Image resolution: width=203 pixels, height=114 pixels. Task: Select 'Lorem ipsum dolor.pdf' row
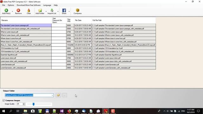[78, 58]
